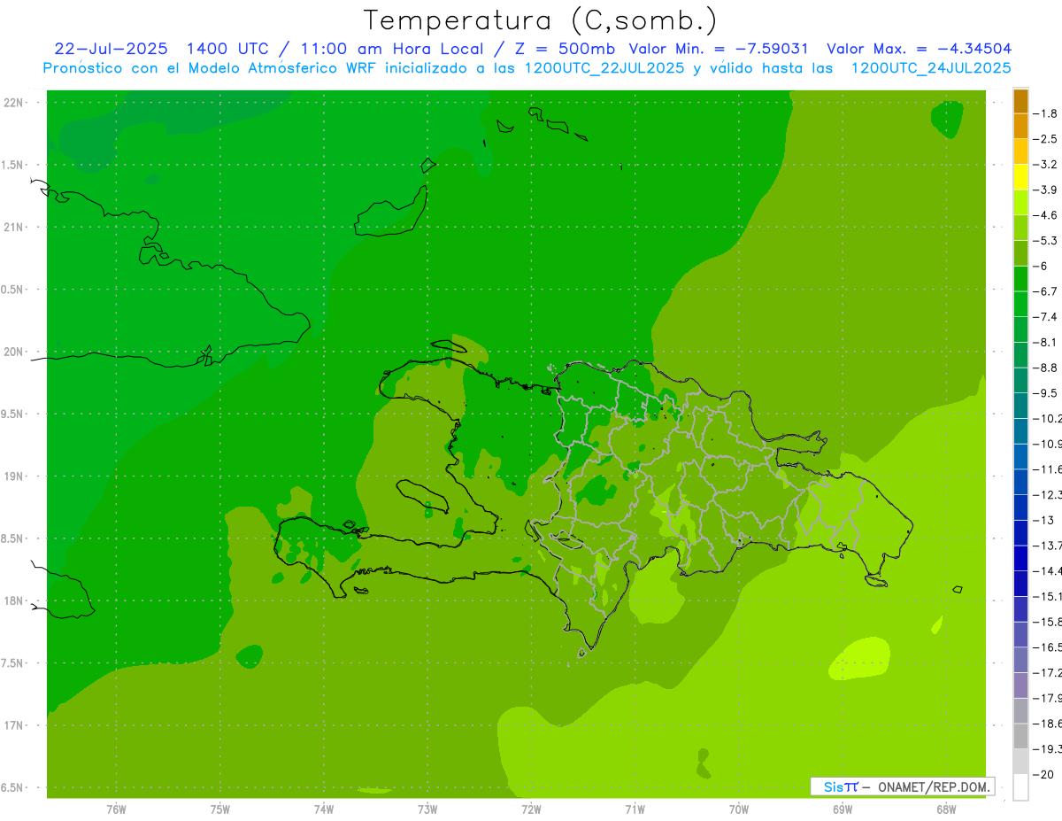Click the 'Temperatura (C,somb.)' map title

(x=540, y=20)
